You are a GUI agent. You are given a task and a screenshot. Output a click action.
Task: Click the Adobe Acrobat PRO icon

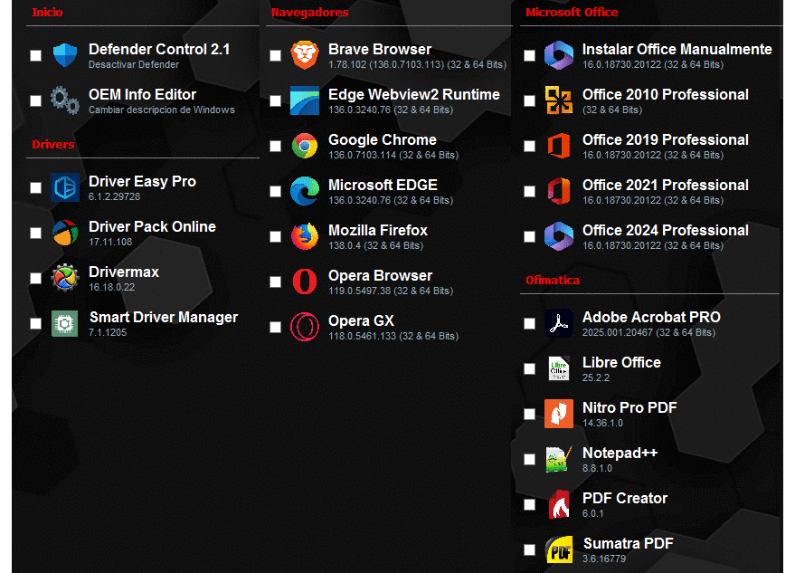coord(559,323)
